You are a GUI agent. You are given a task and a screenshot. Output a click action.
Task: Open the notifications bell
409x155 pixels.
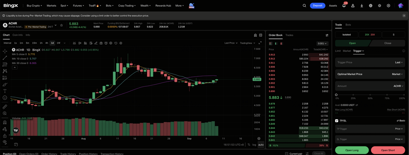click(x=344, y=5)
